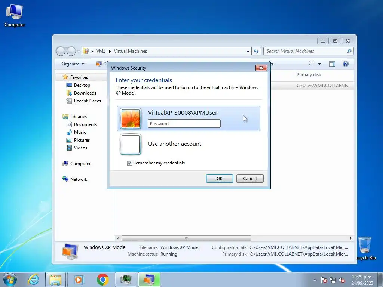Click the Password field

pos(184,123)
